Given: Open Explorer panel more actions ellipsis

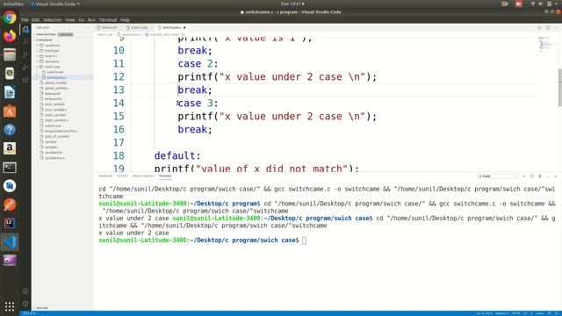Looking at the screenshot, I should 88,27.
